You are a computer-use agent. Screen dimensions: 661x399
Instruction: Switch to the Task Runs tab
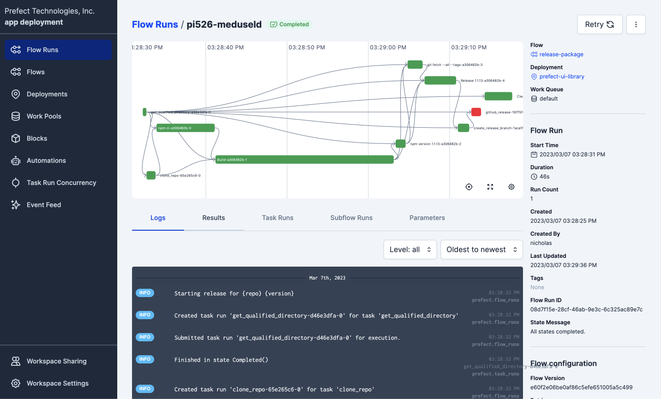277,218
